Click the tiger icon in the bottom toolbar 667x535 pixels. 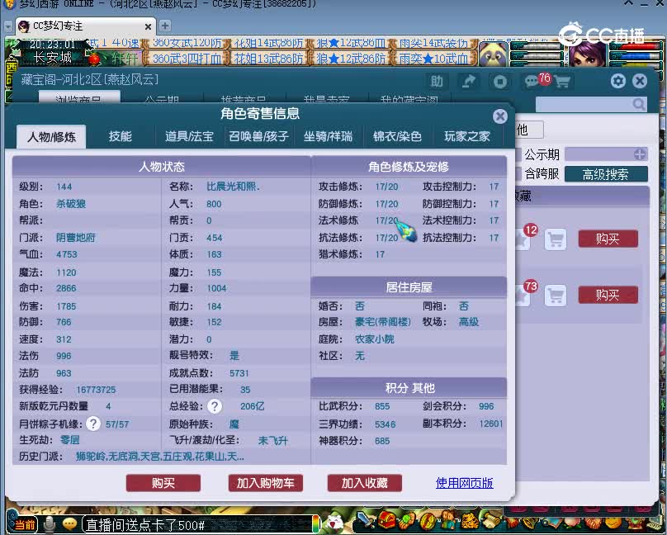point(471,520)
